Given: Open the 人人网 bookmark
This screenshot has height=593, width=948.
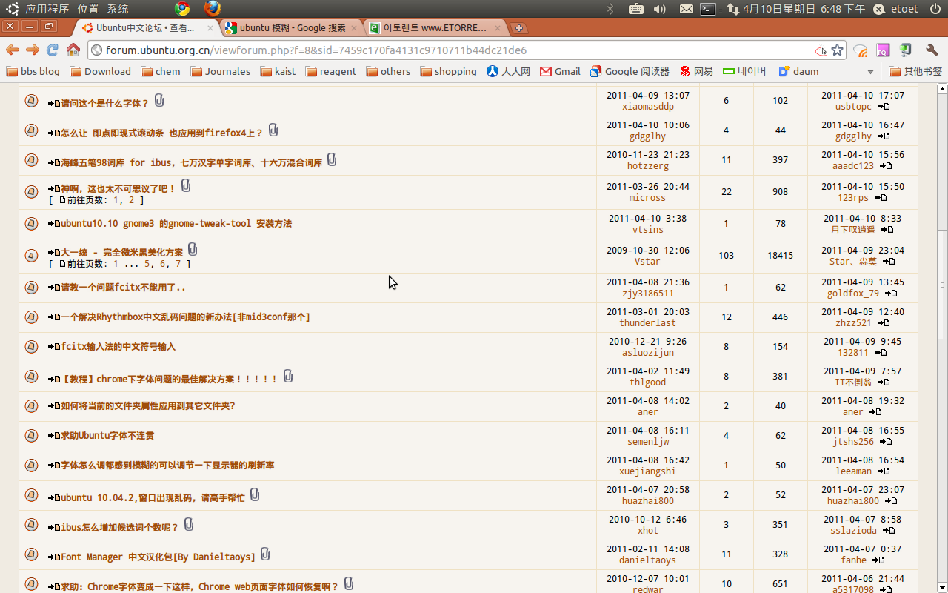Looking at the screenshot, I should 508,71.
